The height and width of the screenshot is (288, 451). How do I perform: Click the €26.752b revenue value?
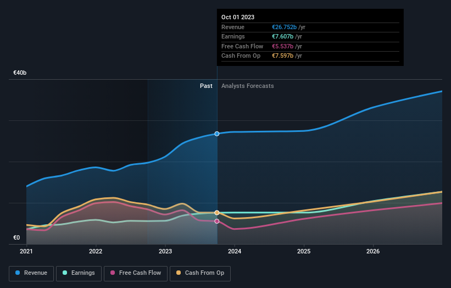[284, 27]
